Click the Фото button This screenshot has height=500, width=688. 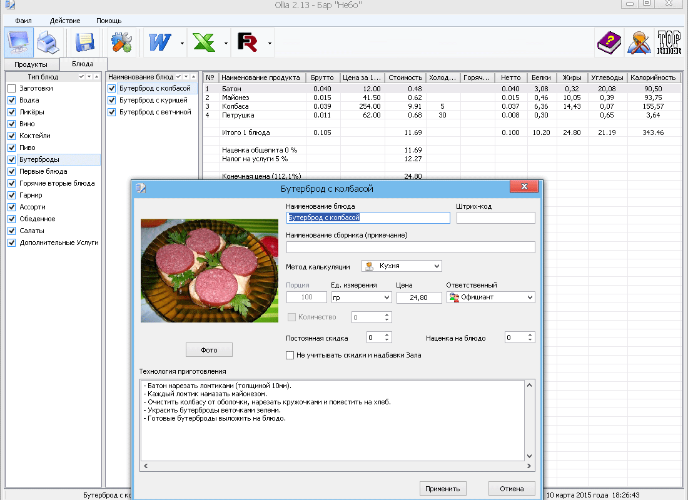tap(209, 350)
